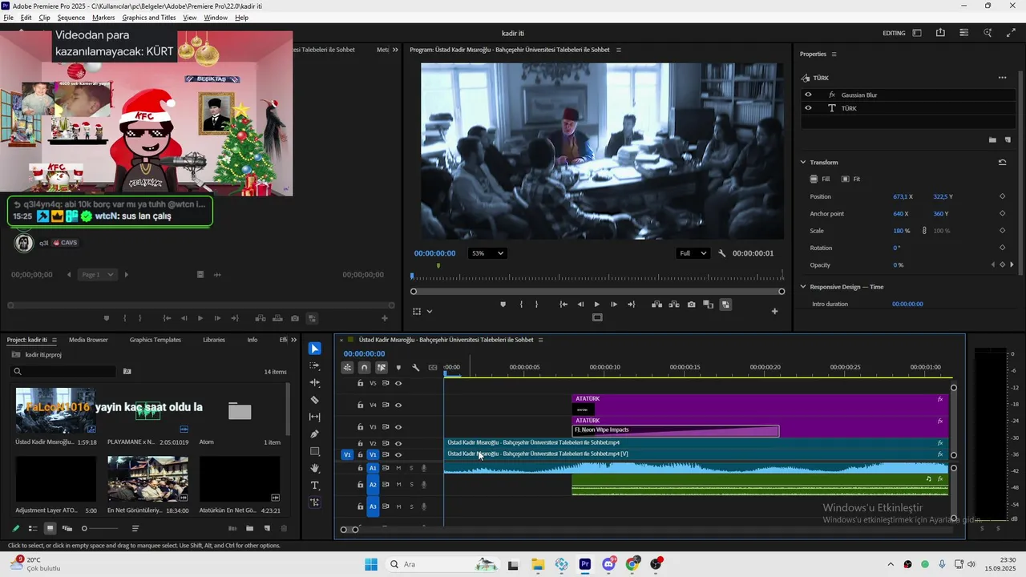Select the Pen tool
The image size is (1026, 577).
pos(315,434)
